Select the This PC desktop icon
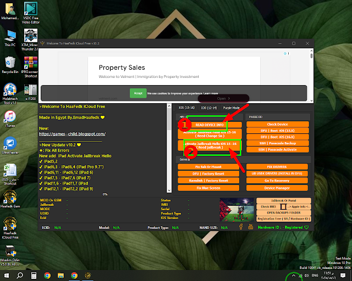 click(10, 38)
